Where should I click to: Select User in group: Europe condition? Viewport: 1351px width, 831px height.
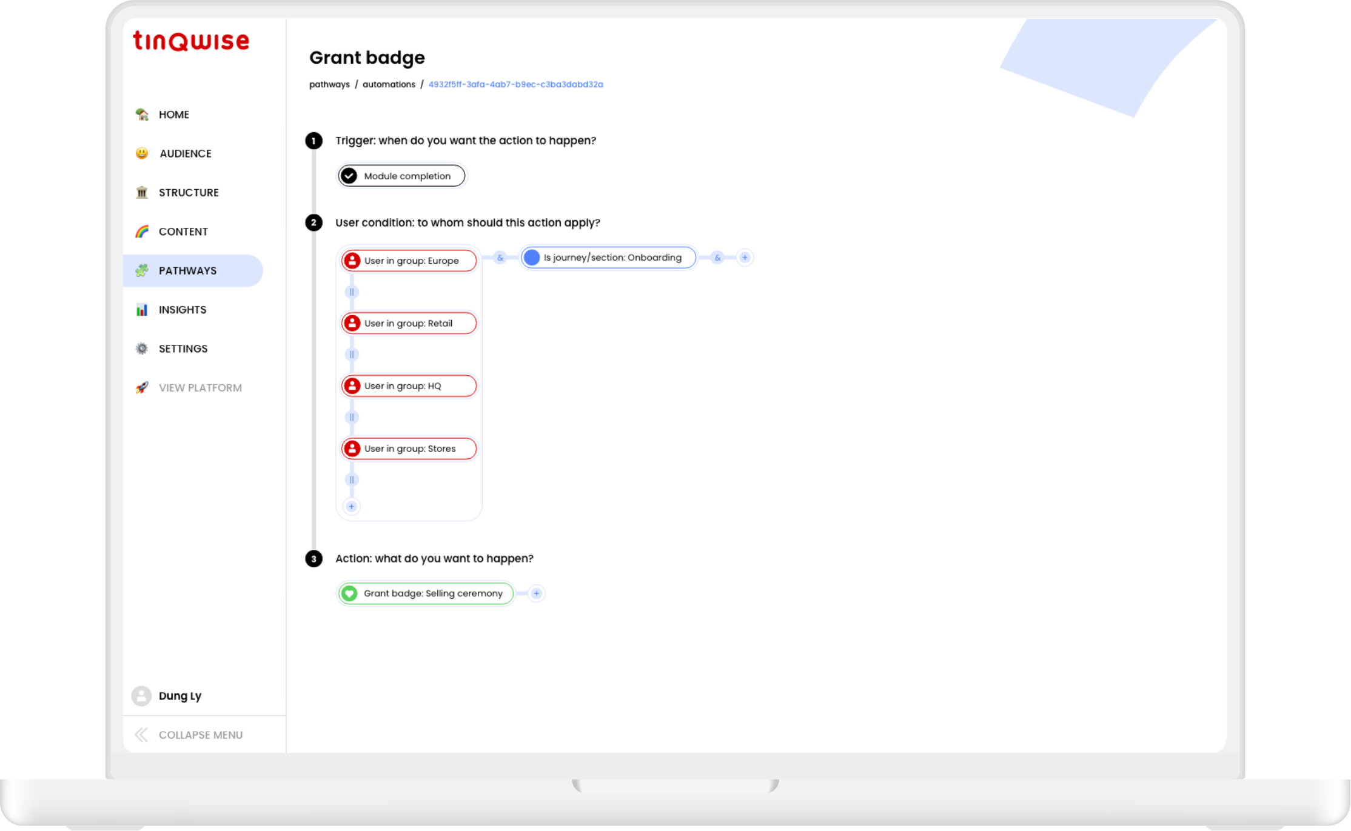pos(409,261)
